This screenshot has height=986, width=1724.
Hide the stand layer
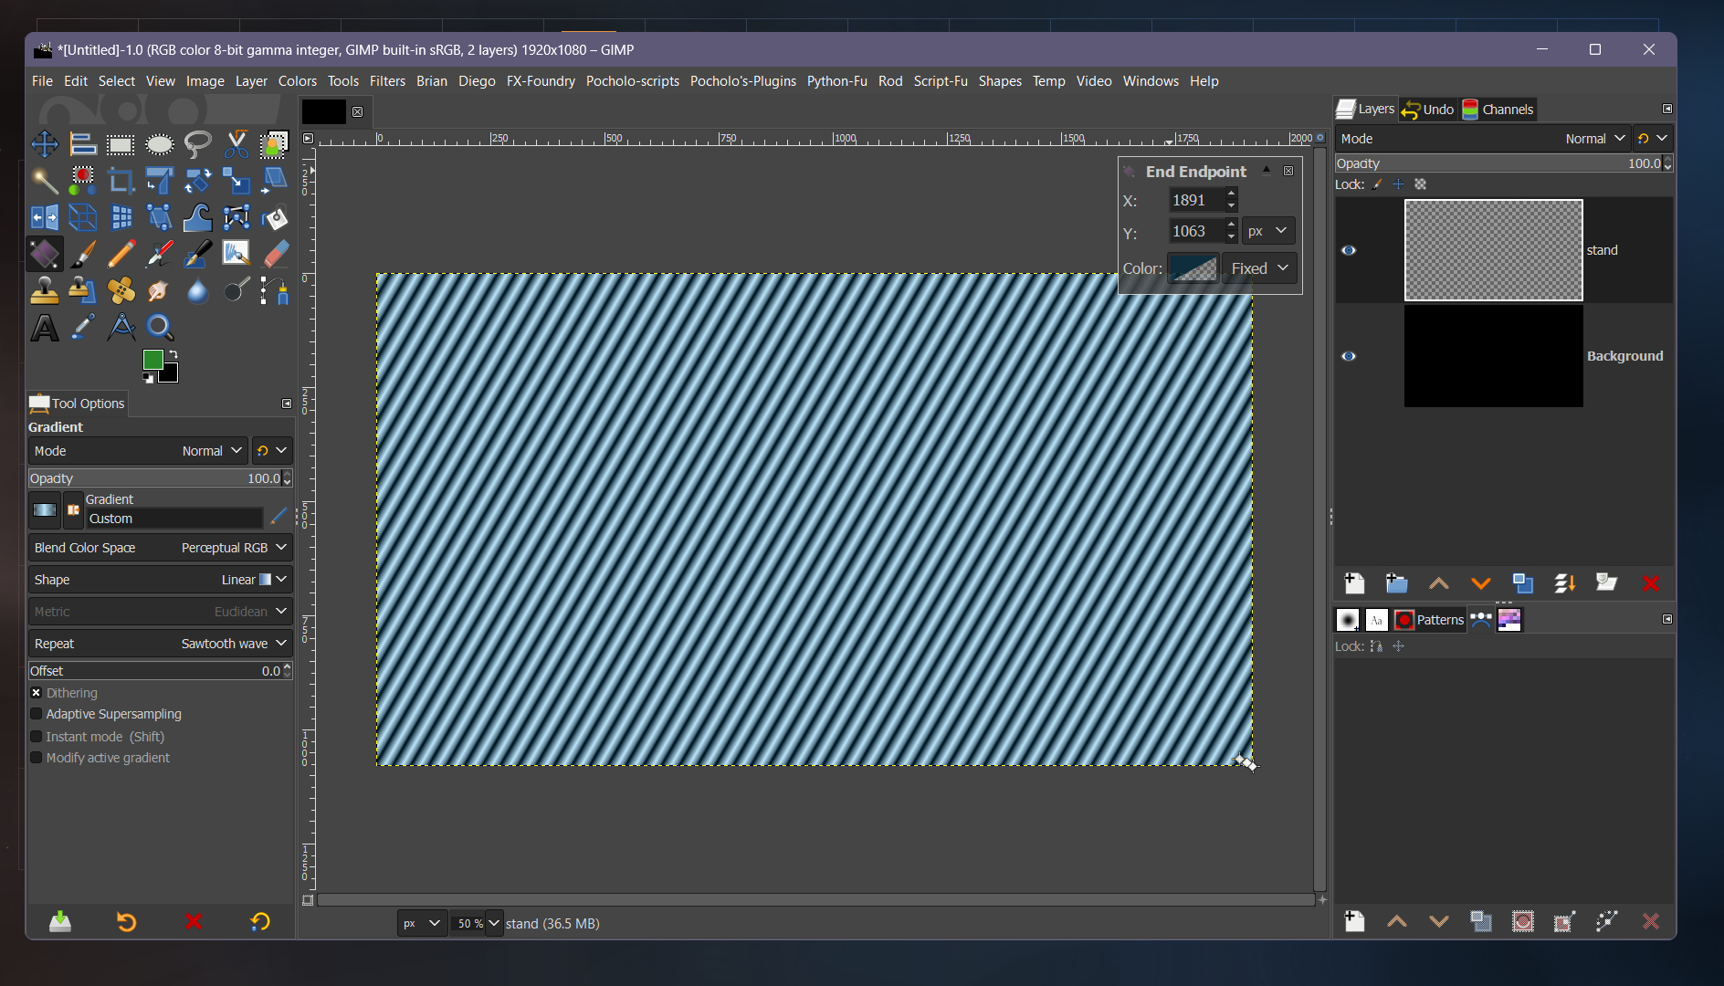[1349, 250]
